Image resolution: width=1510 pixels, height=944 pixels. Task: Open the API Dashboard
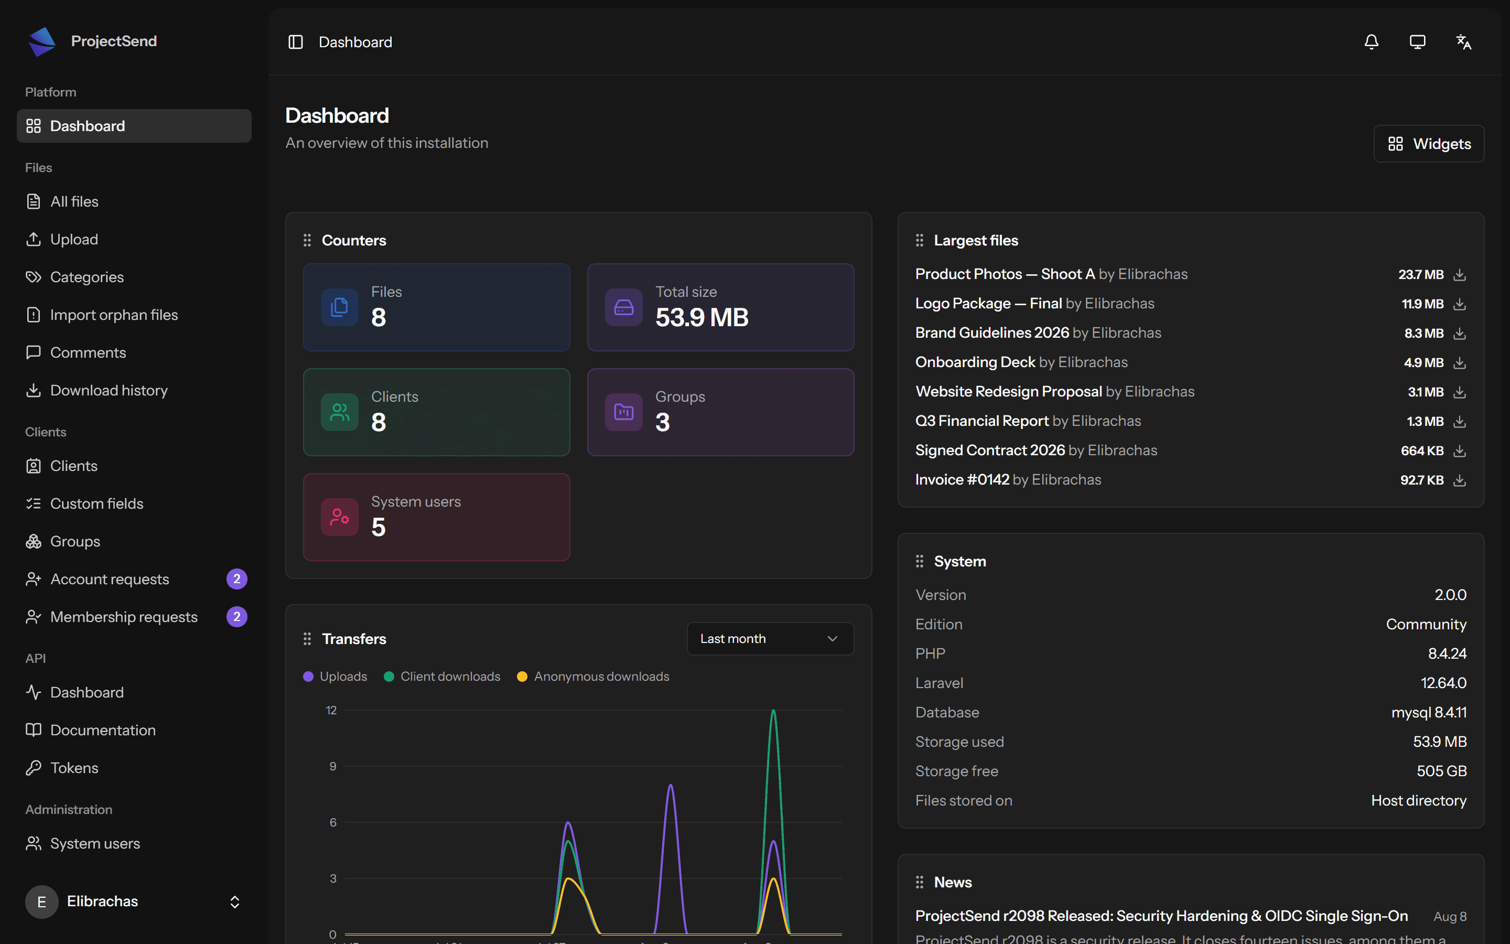point(134,692)
